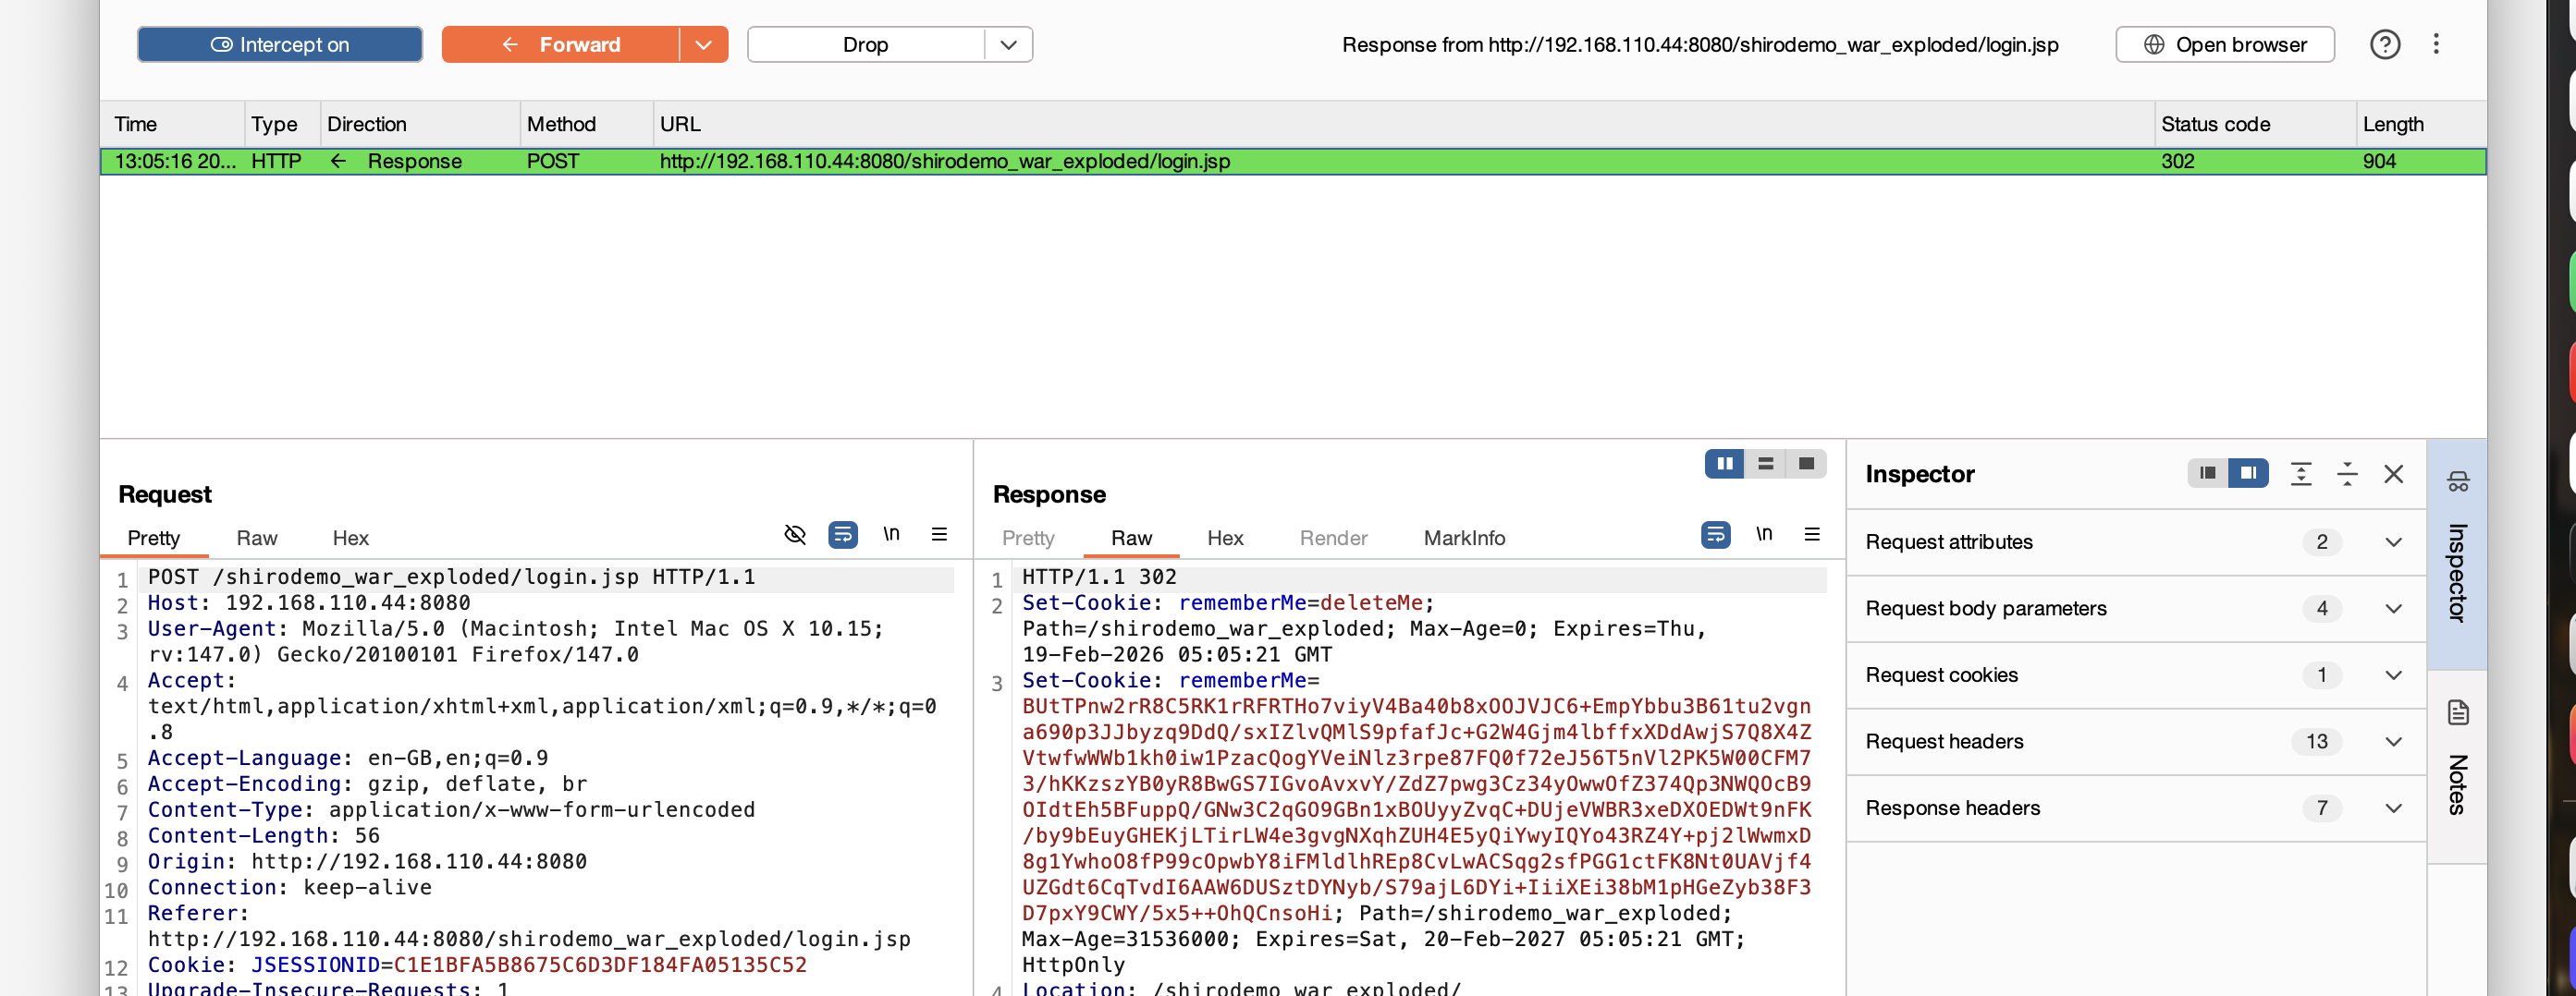Image resolution: width=2576 pixels, height=996 pixels.
Task: Expand the Request headers Inspector section
Action: 2394,741
